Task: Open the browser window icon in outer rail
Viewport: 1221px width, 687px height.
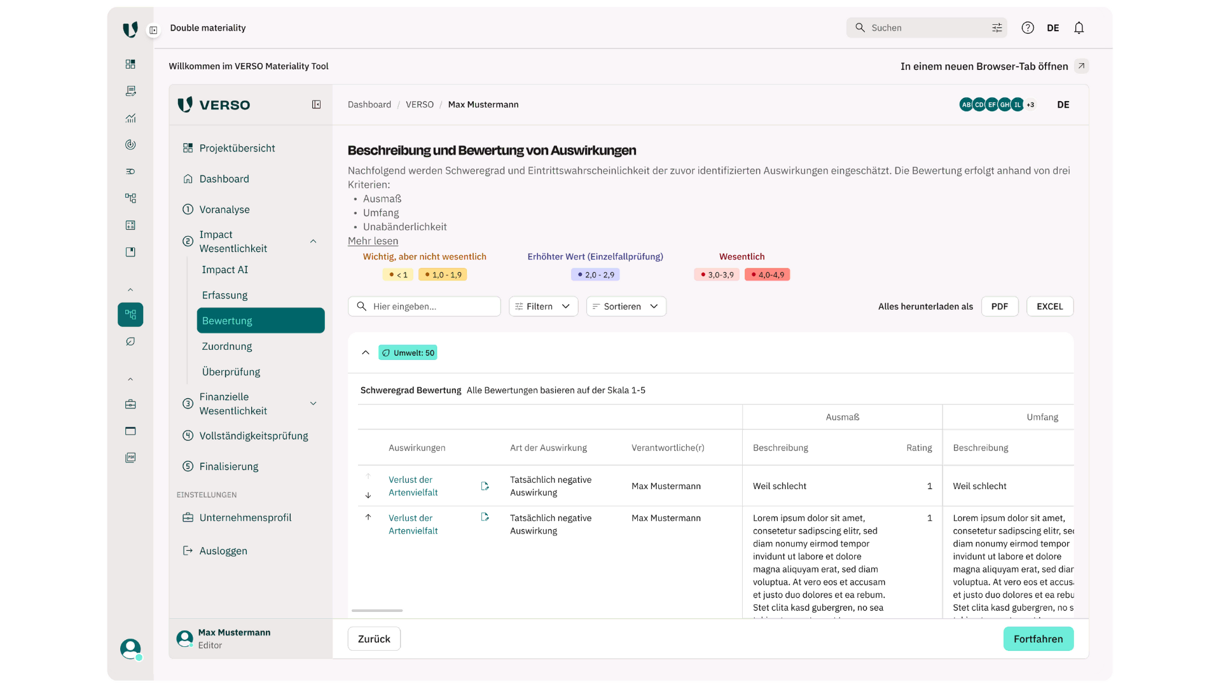Action: point(130,431)
